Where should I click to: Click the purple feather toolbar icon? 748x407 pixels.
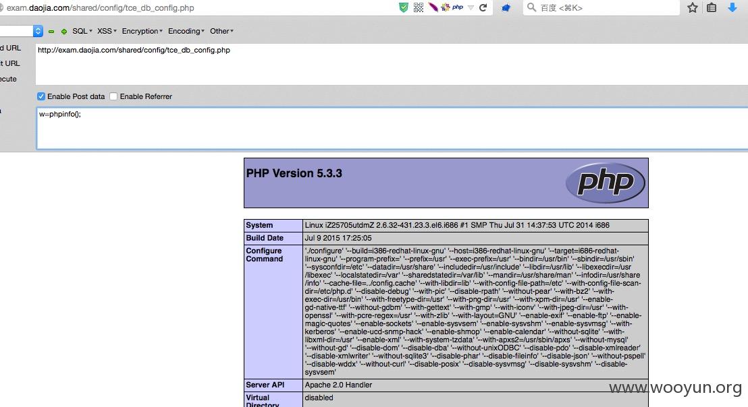point(433,7)
